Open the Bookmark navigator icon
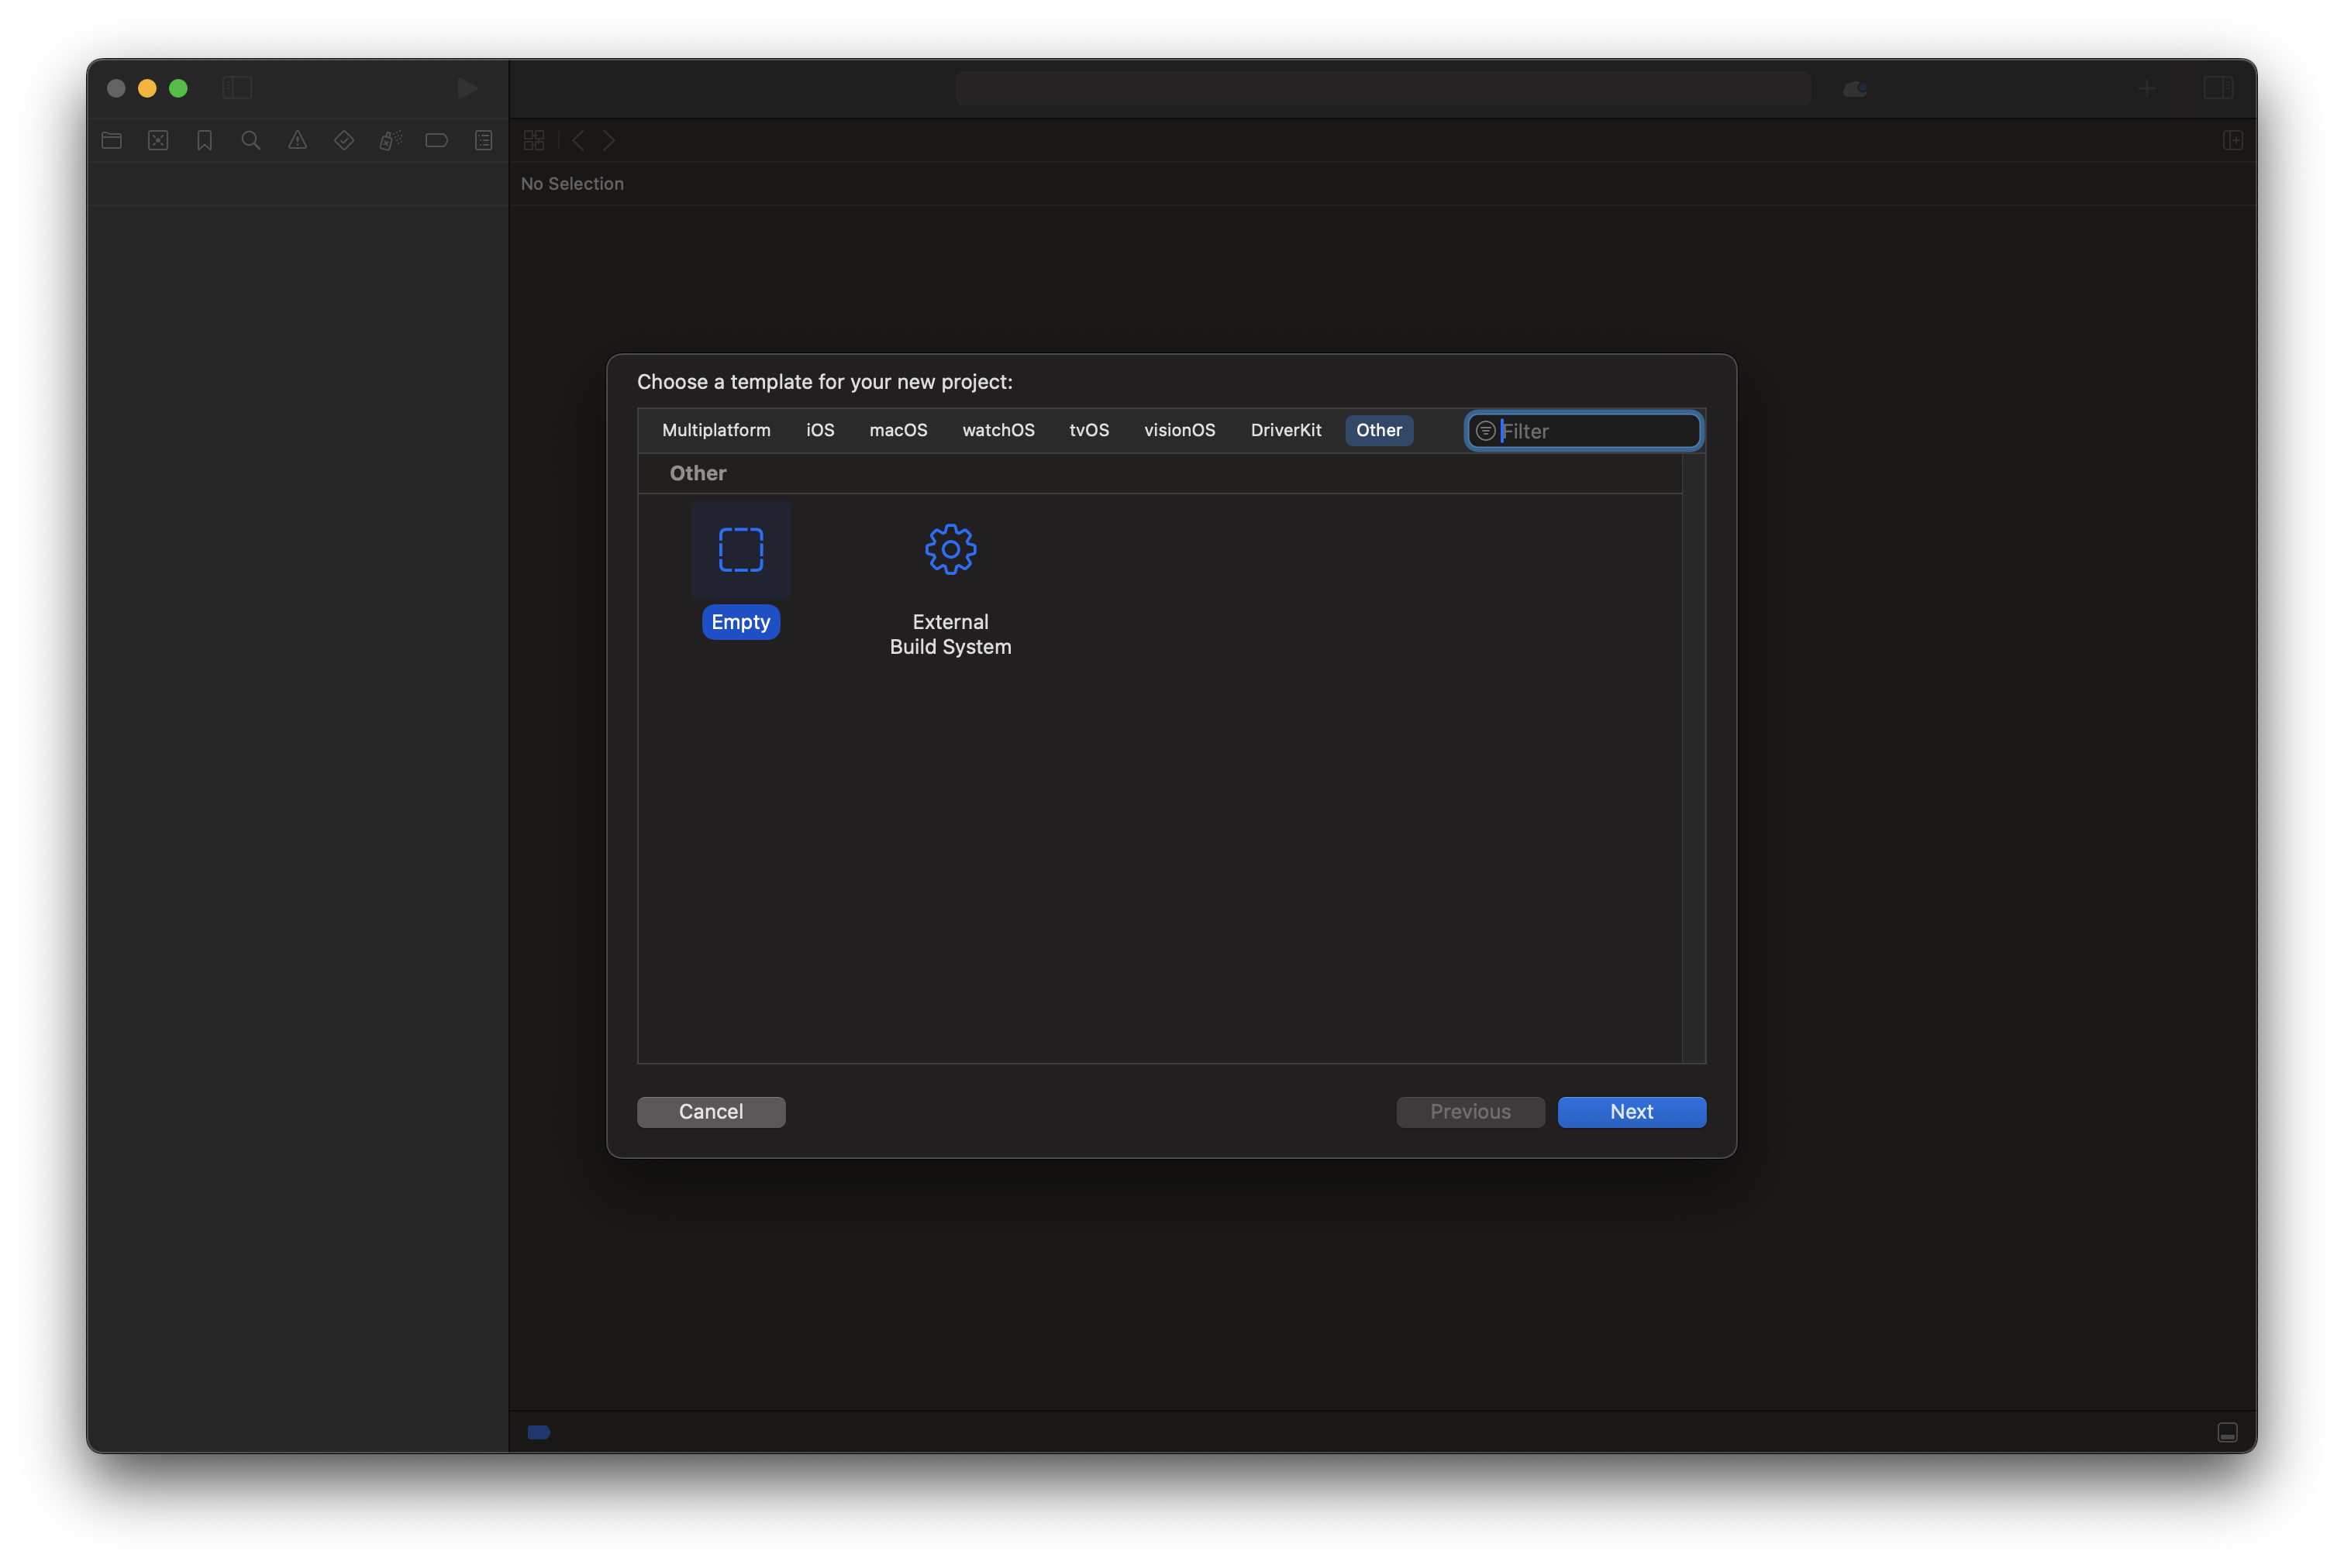This screenshot has height=1568, width=2344. click(205, 141)
